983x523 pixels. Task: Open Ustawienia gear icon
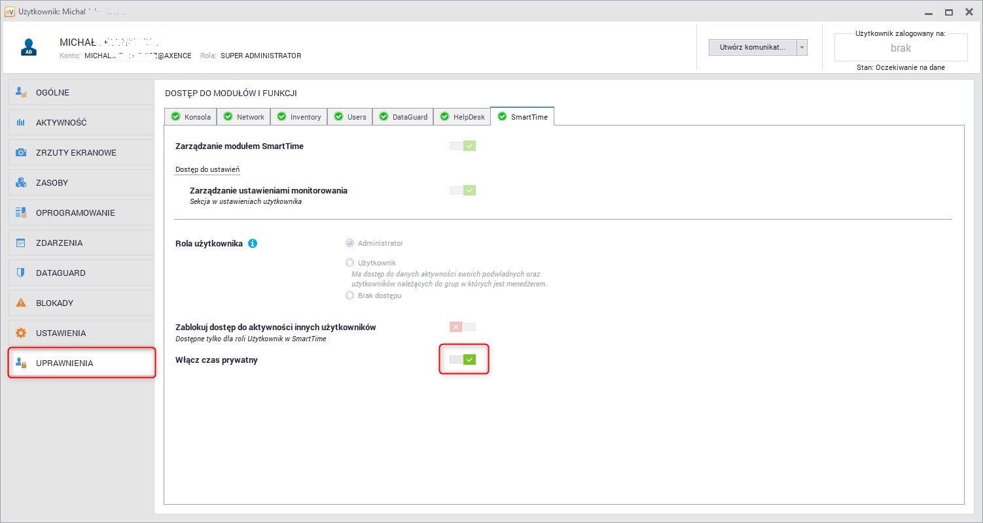pos(21,333)
